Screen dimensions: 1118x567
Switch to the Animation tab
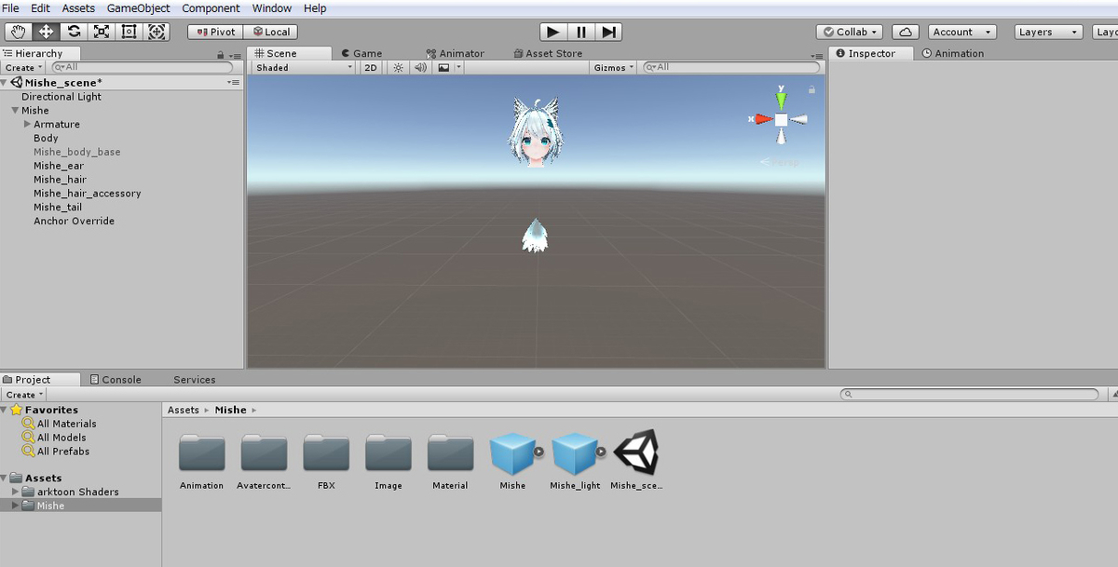coord(953,54)
